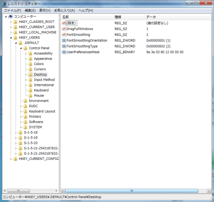This screenshot has height=202, width=214.
Task: Click the FontSmoothingOrientation value icon
Action: (64, 41)
